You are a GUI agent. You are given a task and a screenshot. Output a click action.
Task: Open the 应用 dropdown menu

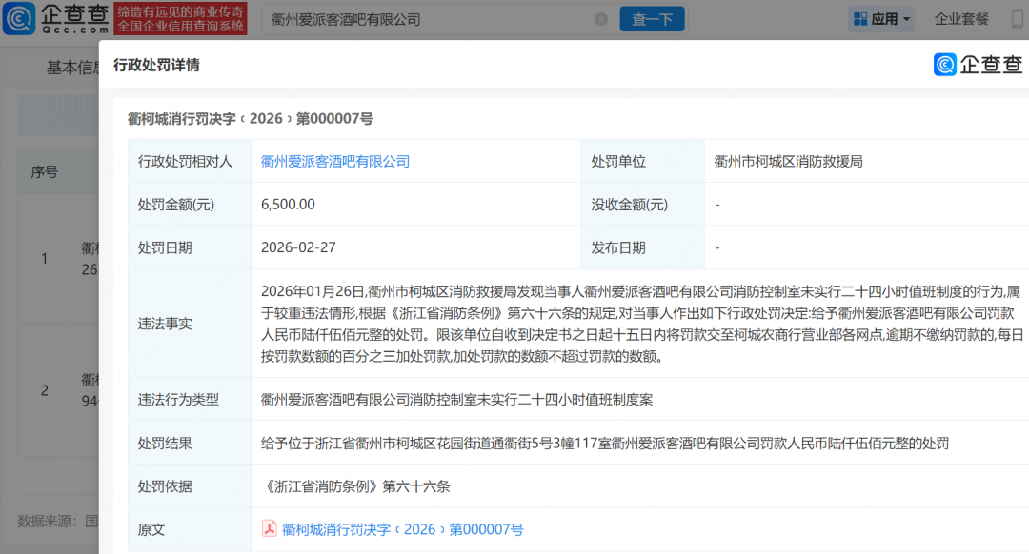881,19
